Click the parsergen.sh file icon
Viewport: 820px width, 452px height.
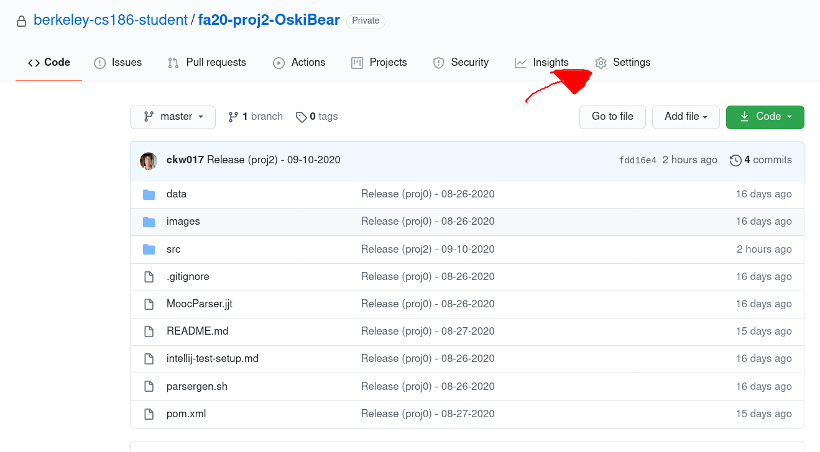(149, 387)
